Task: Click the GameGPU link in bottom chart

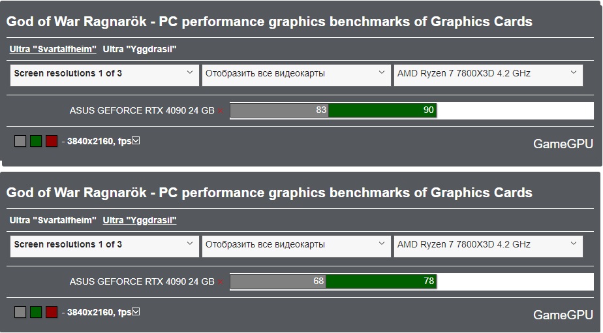Action: (563, 315)
